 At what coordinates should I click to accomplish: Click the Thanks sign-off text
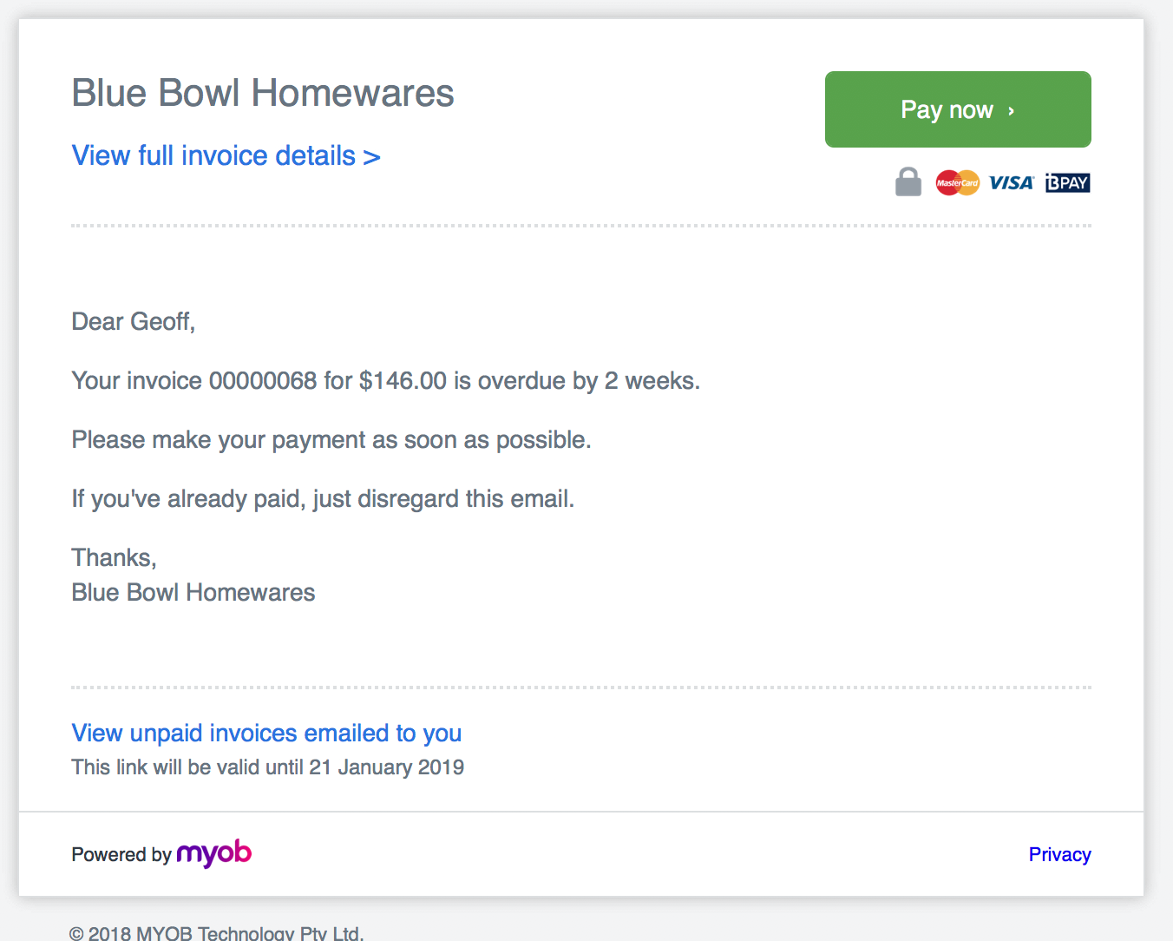[114, 558]
